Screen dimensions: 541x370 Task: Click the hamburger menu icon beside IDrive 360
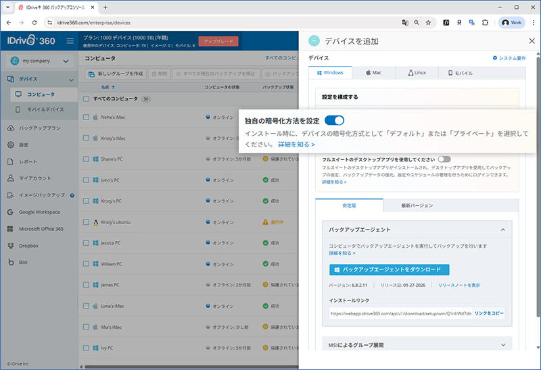coord(70,41)
